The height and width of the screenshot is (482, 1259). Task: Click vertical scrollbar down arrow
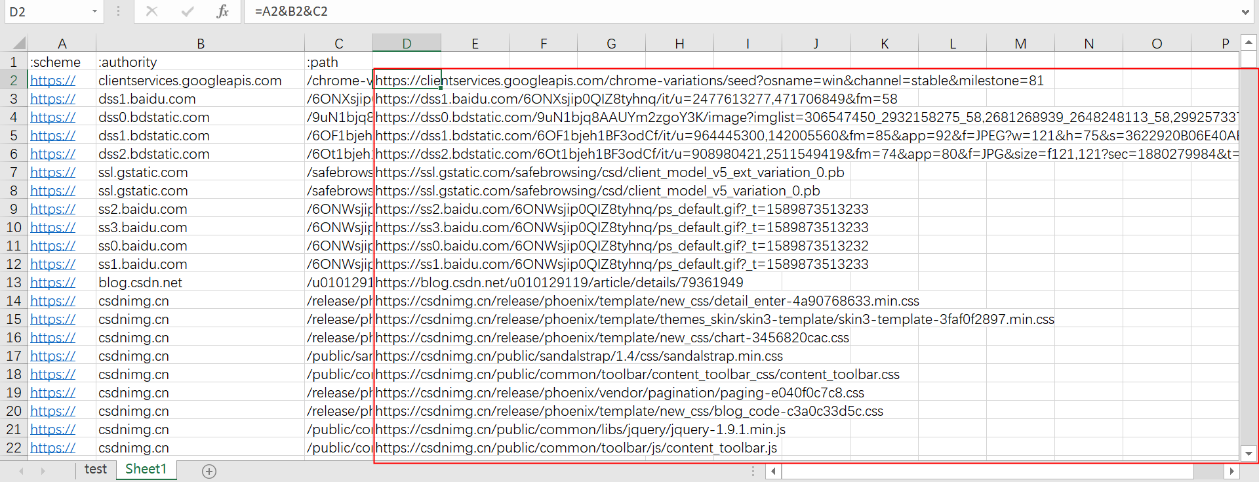click(1249, 453)
